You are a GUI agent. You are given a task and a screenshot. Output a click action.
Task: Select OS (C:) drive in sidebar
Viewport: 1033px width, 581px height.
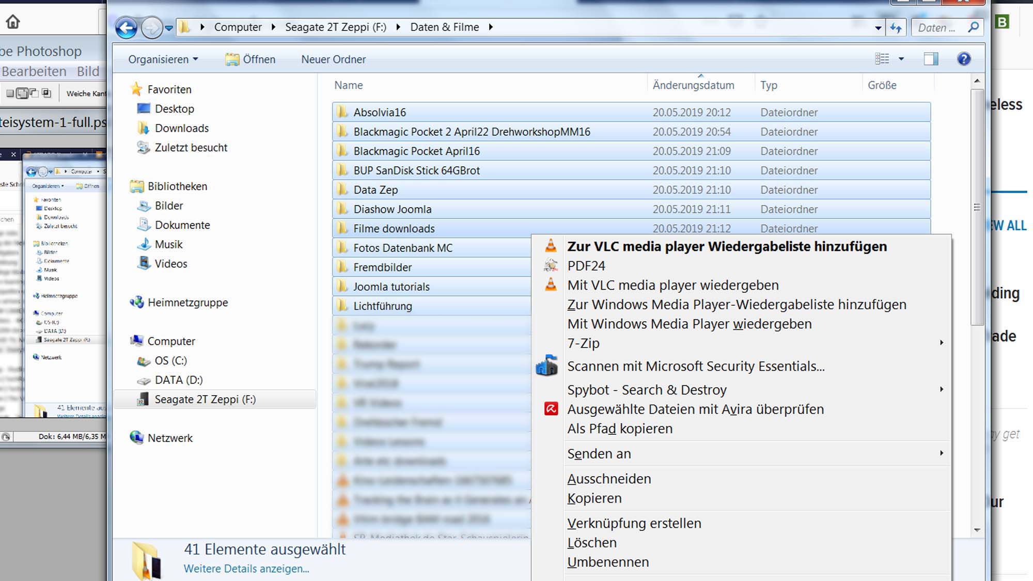[170, 360]
